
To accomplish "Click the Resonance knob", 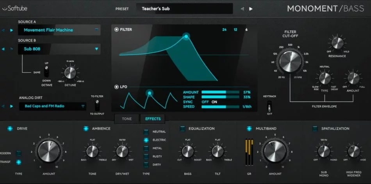I will [337, 43].
